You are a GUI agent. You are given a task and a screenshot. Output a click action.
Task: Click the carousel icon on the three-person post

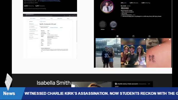[x=144, y=39]
